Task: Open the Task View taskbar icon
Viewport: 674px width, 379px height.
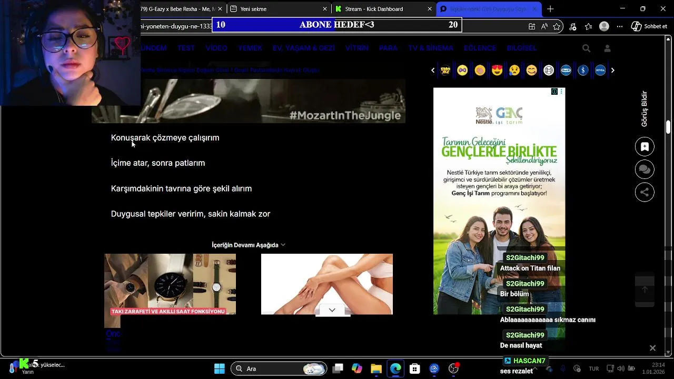Action: (338, 368)
